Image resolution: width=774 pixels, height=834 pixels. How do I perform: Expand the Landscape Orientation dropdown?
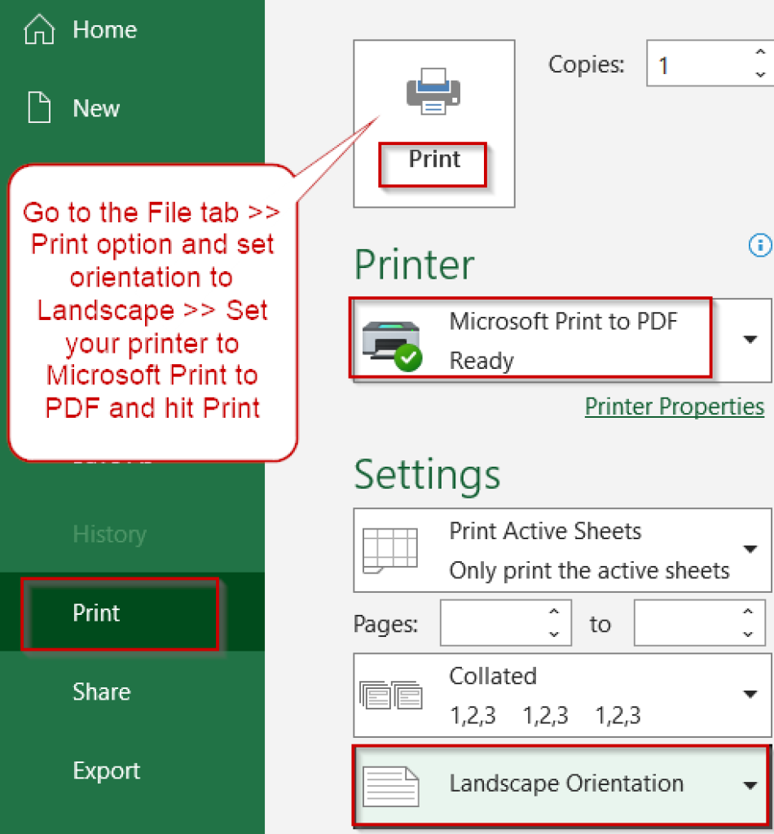click(x=750, y=784)
